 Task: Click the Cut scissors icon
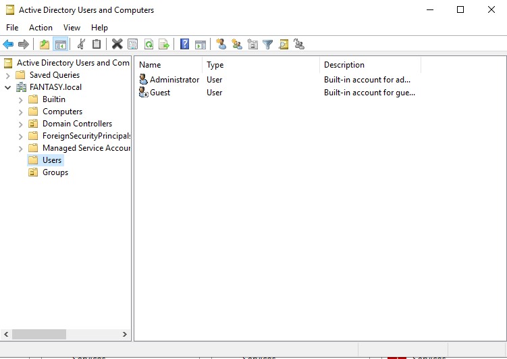(81, 44)
